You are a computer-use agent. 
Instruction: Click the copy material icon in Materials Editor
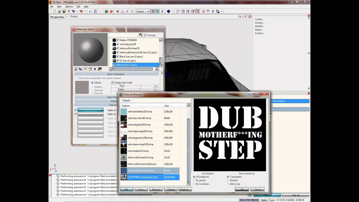80,69
